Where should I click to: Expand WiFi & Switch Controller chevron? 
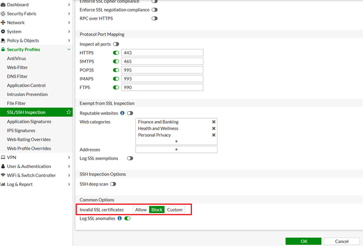69,175
